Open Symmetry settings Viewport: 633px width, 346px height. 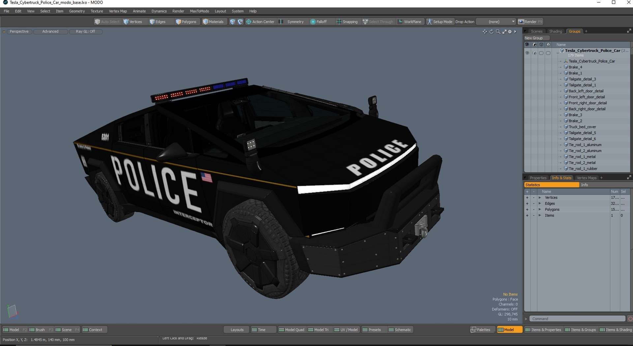click(291, 22)
